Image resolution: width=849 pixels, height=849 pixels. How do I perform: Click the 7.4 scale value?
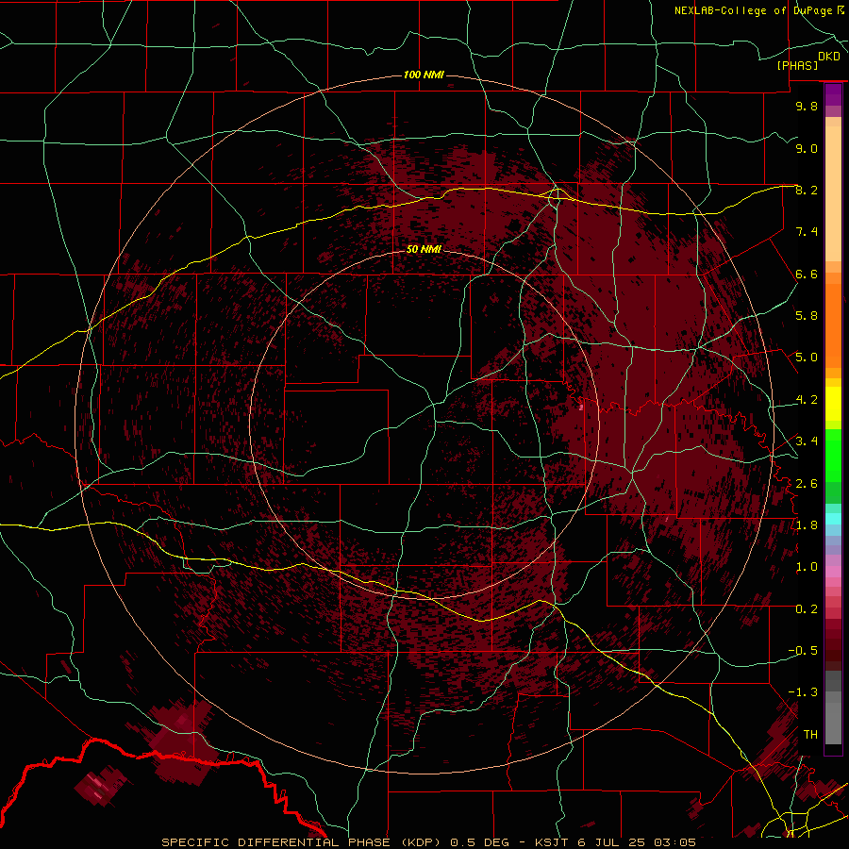pyautogui.click(x=807, y=232)
